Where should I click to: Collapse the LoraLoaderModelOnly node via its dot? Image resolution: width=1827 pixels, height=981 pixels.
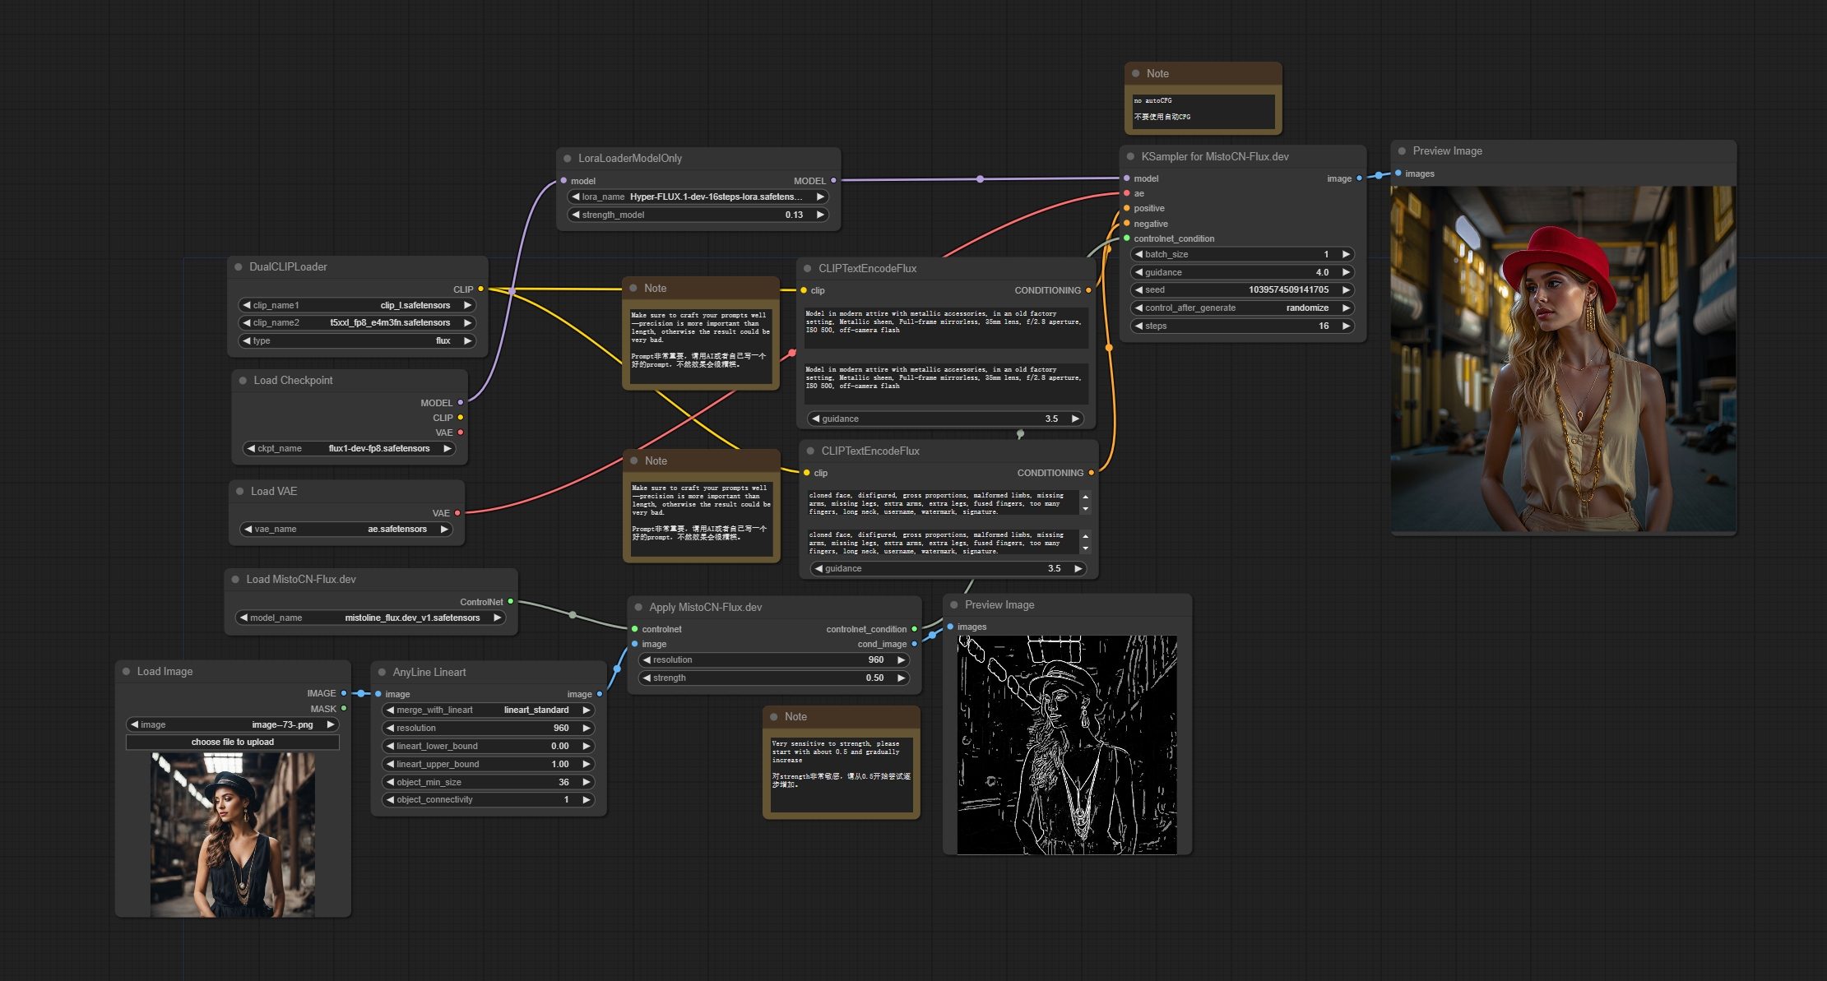coord(567,159)
